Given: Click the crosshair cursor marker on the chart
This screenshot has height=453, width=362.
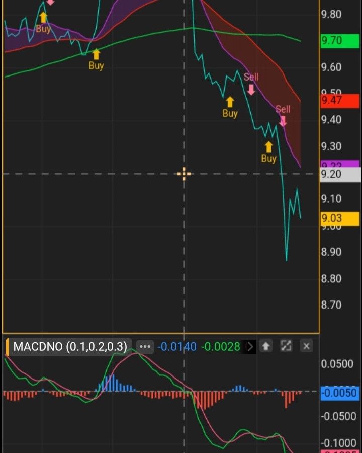Looking at the screenshot, I should pos(184,174).
